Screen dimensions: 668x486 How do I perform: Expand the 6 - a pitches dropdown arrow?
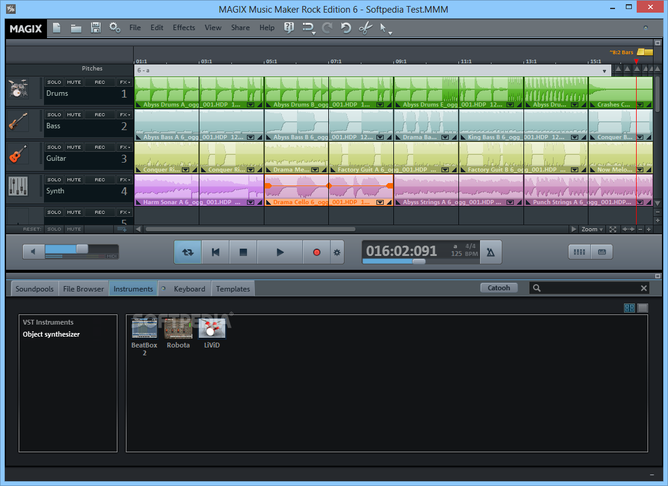pos(604,71)
